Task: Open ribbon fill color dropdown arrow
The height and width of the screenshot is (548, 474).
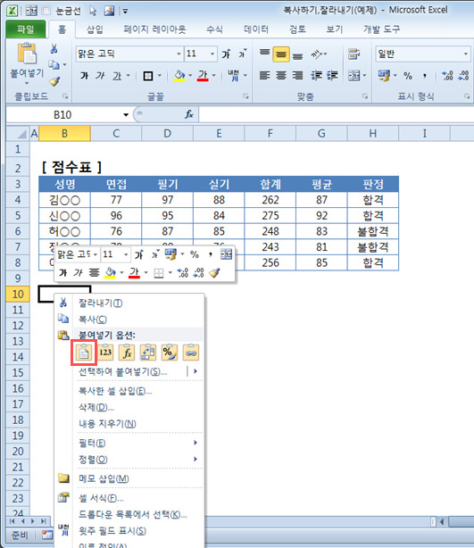Action: (x=190, y=76)
